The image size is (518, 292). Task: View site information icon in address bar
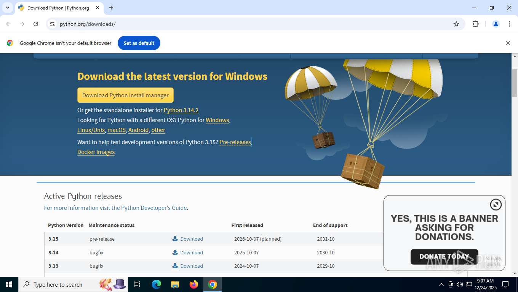[x=52, y=24]
